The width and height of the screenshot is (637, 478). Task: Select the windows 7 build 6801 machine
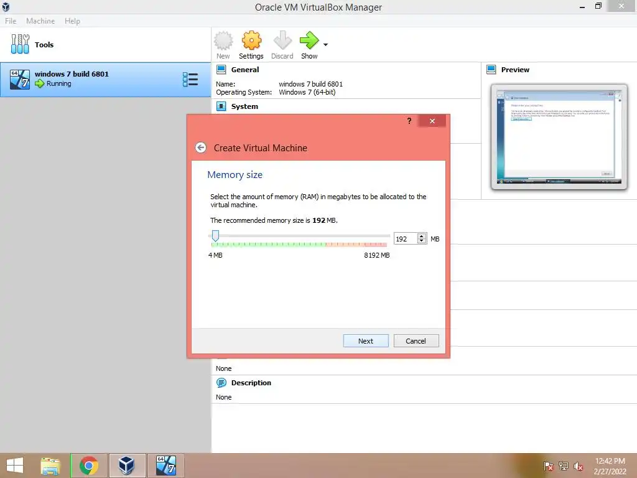(106, 80)
